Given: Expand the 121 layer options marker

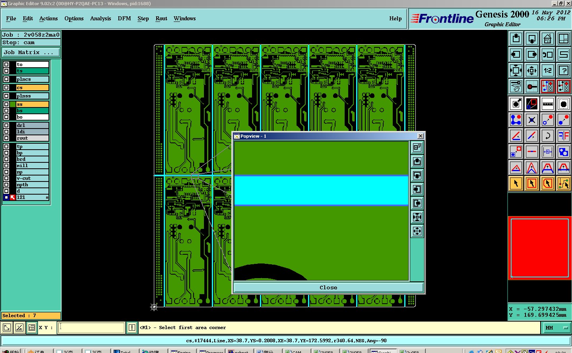Looking at the screenshot, I should [47, 197].
